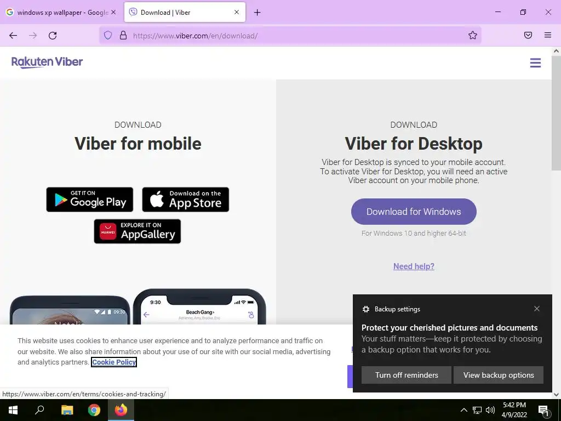Open network status tray icon

click(477, 410)
